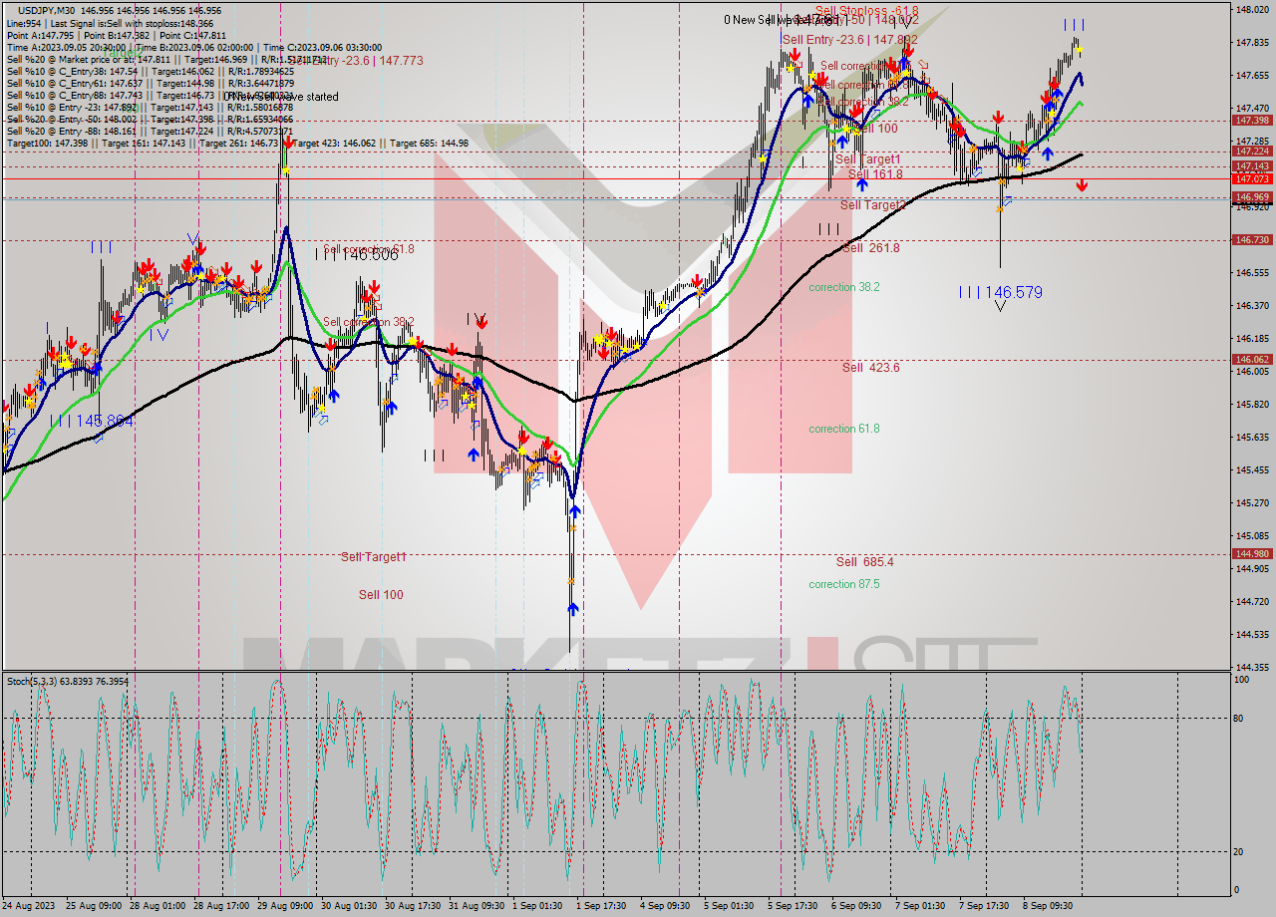Click the 'Sell 261.8' level label
This screenshot has height=917, width=1276.
[870, 248]
